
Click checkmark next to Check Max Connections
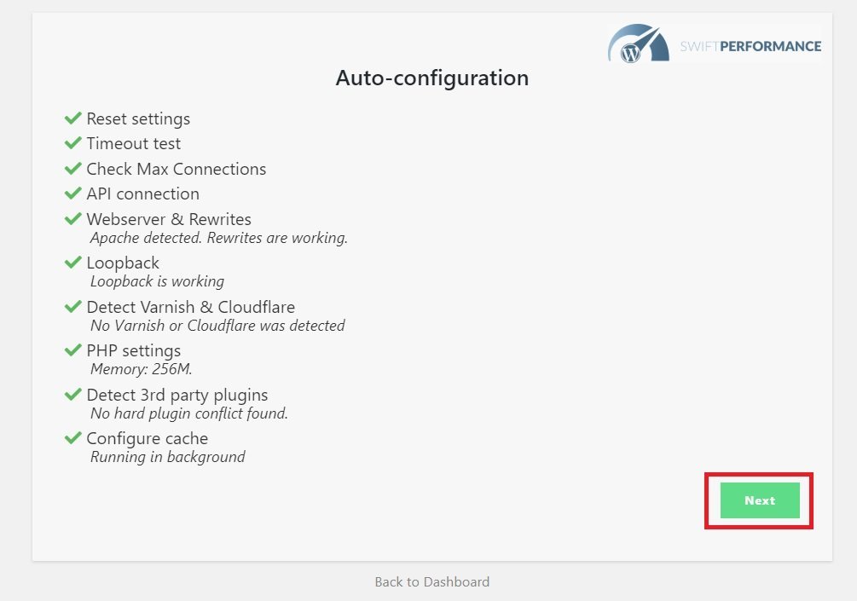(x=72, y=168)
